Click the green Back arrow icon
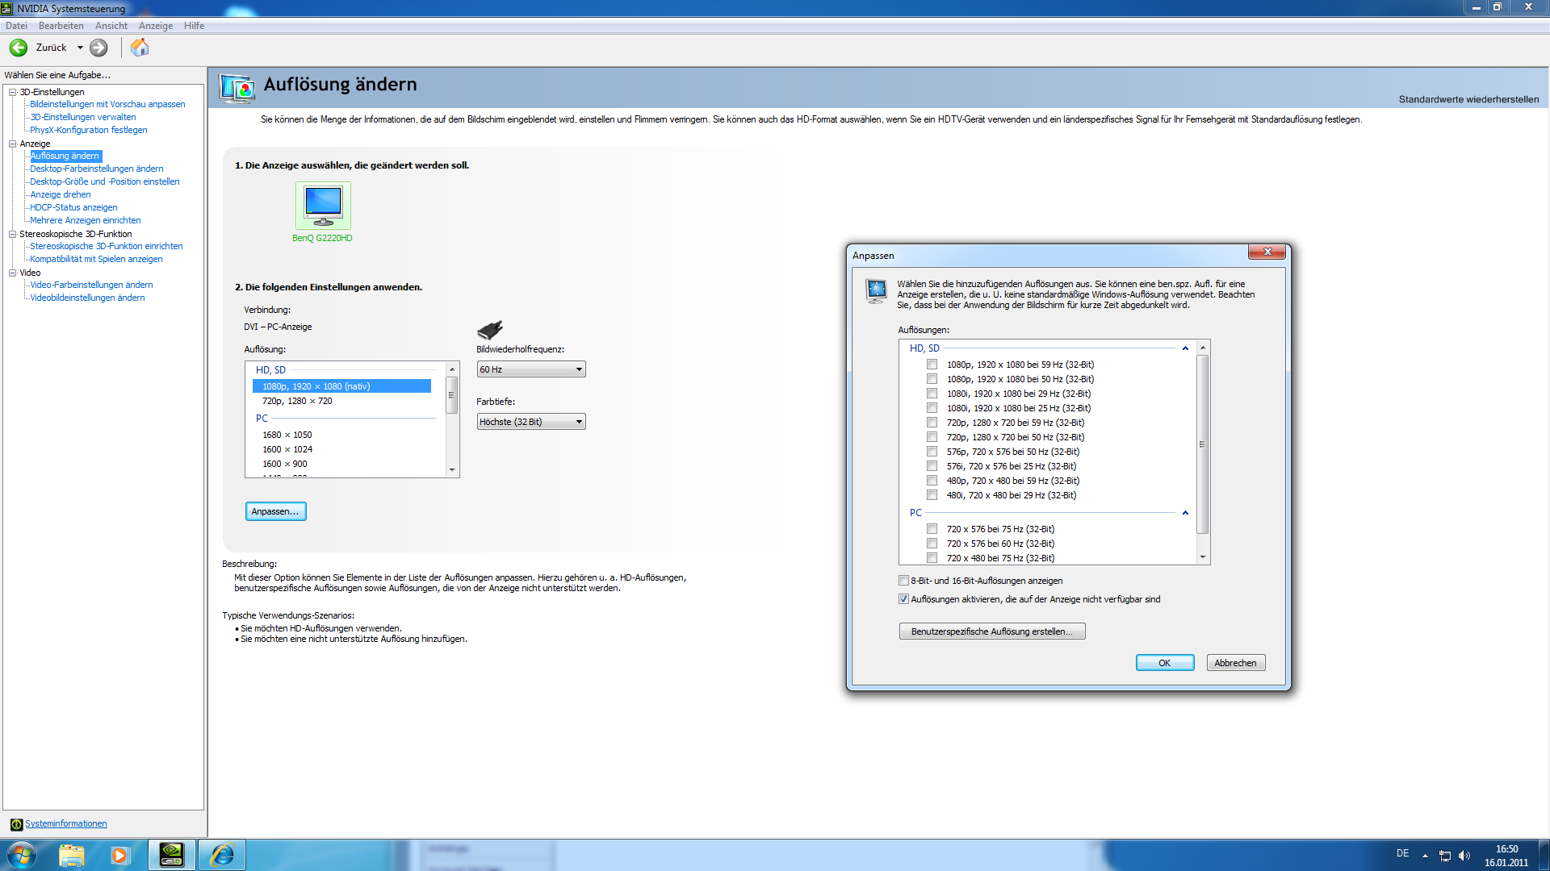The width and height of the screenshot is (1550, 871). 19,48
